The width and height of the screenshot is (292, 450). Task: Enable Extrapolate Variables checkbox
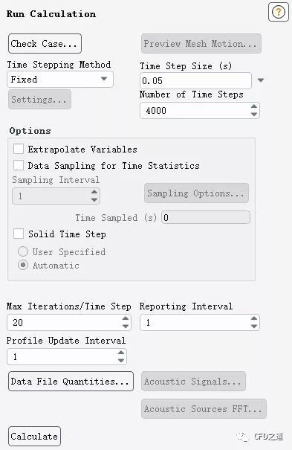tap(19, 149)
